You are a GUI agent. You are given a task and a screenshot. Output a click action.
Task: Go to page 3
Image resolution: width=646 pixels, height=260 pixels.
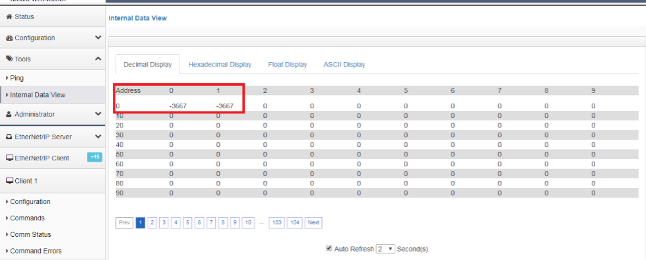coord(164,222)
